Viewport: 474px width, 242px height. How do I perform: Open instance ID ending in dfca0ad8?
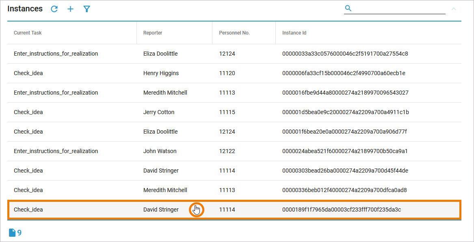click(344, 190)
